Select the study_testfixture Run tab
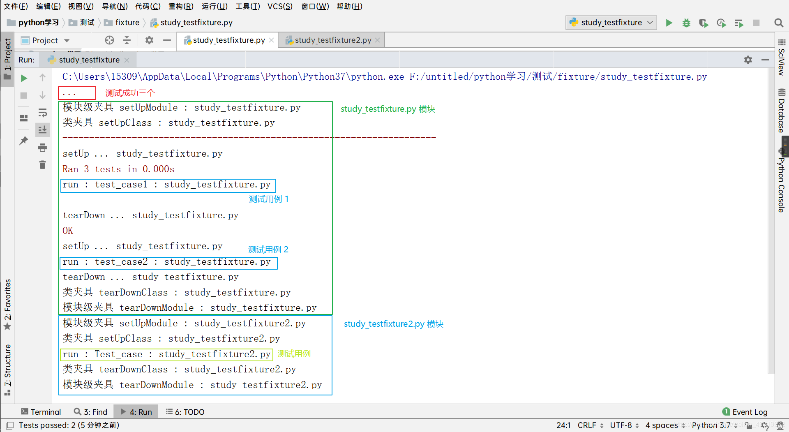789x432 pixels. pyautogui.click(x=89, y=60)
